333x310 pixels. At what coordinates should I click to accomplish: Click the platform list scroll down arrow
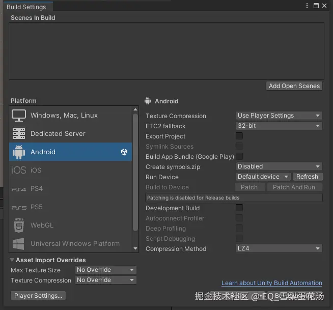[135, 248]
